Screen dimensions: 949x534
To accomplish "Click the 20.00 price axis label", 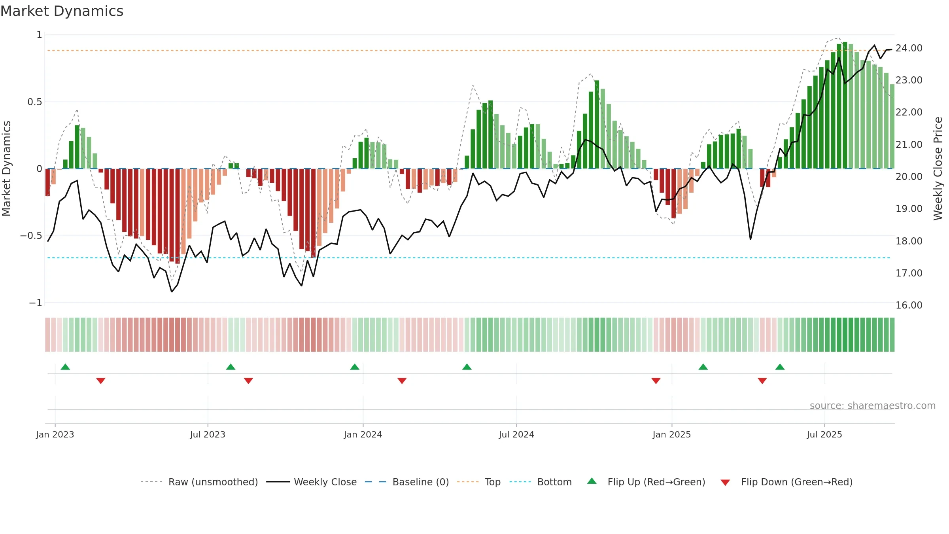I will coord(909,176).
